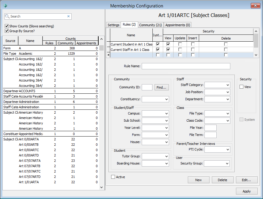This screenshot has width=263, height=199.
Task: Select the Art 07/07ARTD row
Action: pyautogui.click(x=51, y=177)
